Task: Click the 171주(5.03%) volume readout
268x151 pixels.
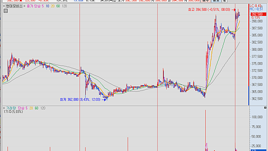Action: 13,112
